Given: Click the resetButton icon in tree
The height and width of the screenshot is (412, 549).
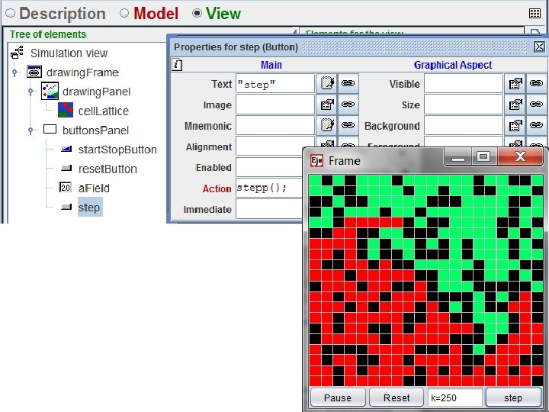Looking at the screenshot, I should pyautogui.click(x=66, y=169).
